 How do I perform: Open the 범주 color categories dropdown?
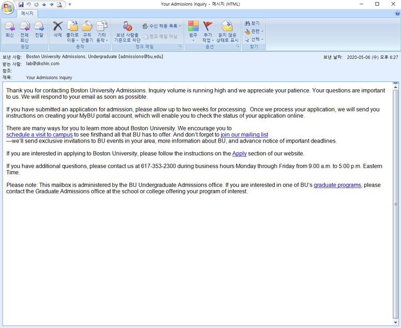pos(193,32)
